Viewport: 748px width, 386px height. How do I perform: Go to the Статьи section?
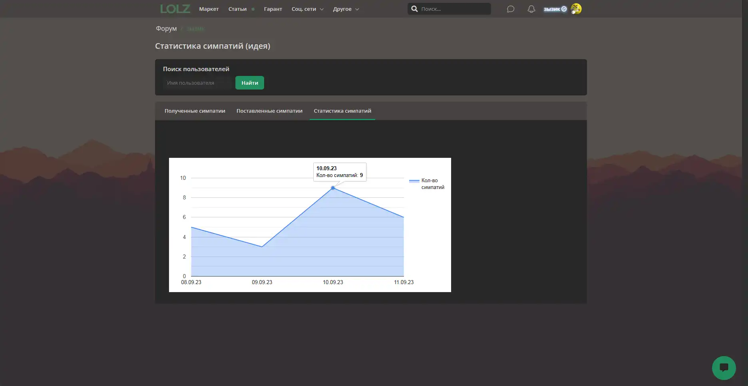[237, 9]
